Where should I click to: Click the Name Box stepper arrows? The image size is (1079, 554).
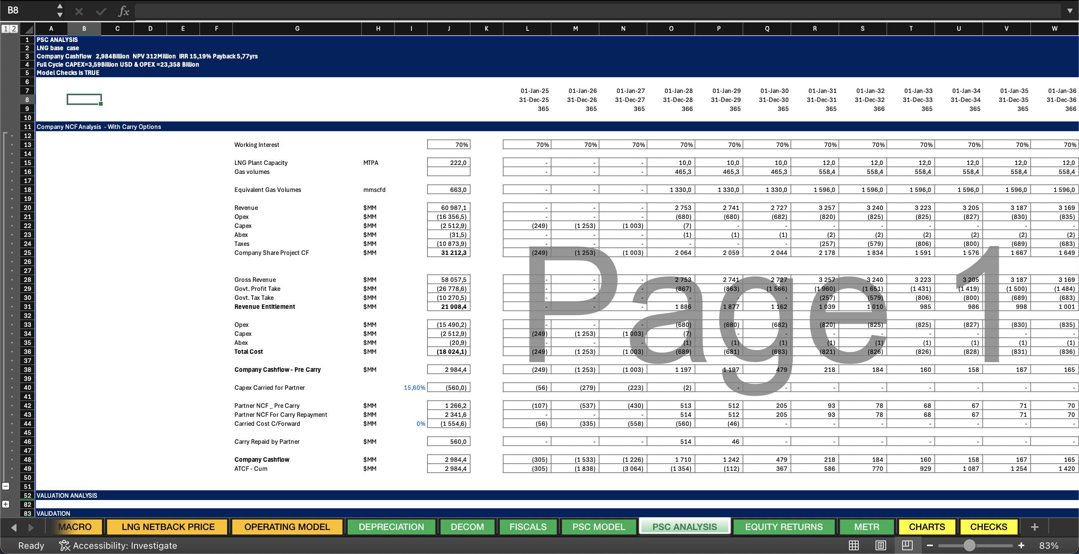click(x=60, y=10)
